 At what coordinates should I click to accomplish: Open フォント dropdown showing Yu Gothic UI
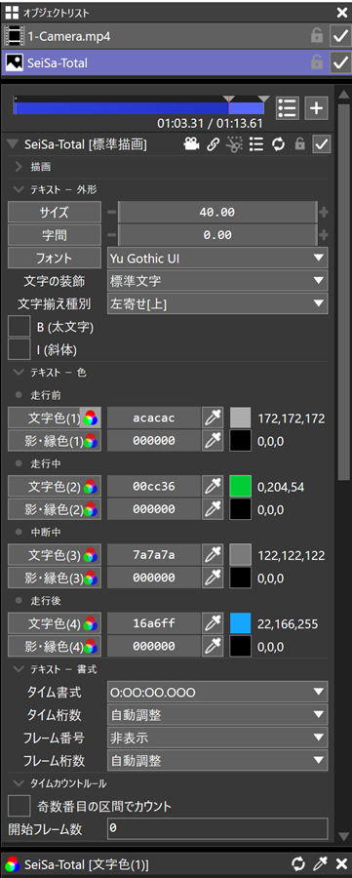pyautogui.click(x=217, y=259)
